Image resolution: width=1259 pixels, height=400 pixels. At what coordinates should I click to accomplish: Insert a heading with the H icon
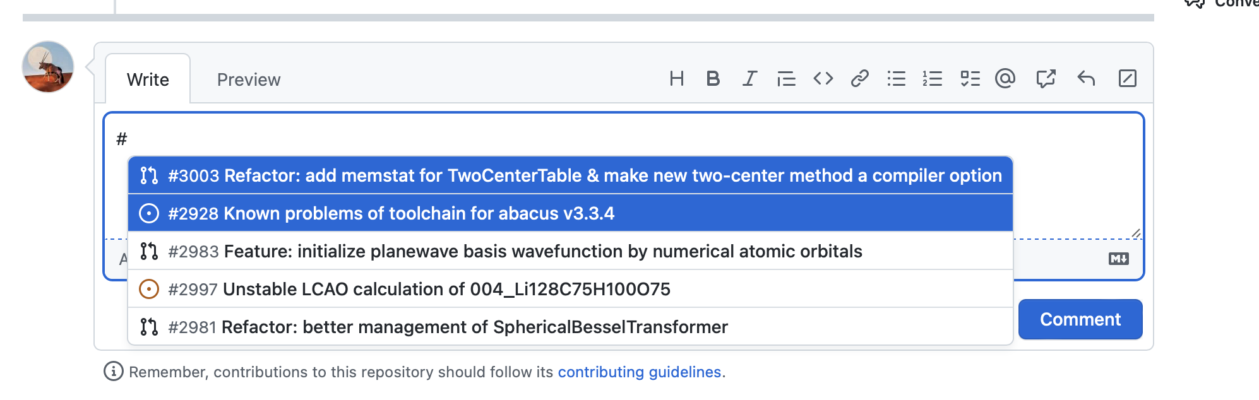[676, 79]
